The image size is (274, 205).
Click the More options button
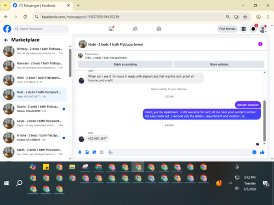(x=219, y=65)
